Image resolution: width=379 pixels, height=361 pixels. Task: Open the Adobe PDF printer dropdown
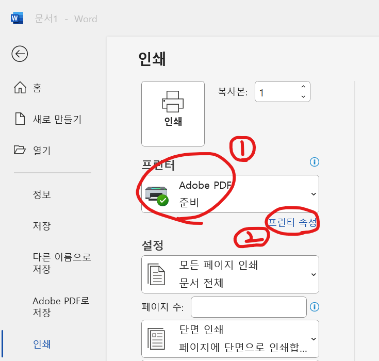[230, 194]
